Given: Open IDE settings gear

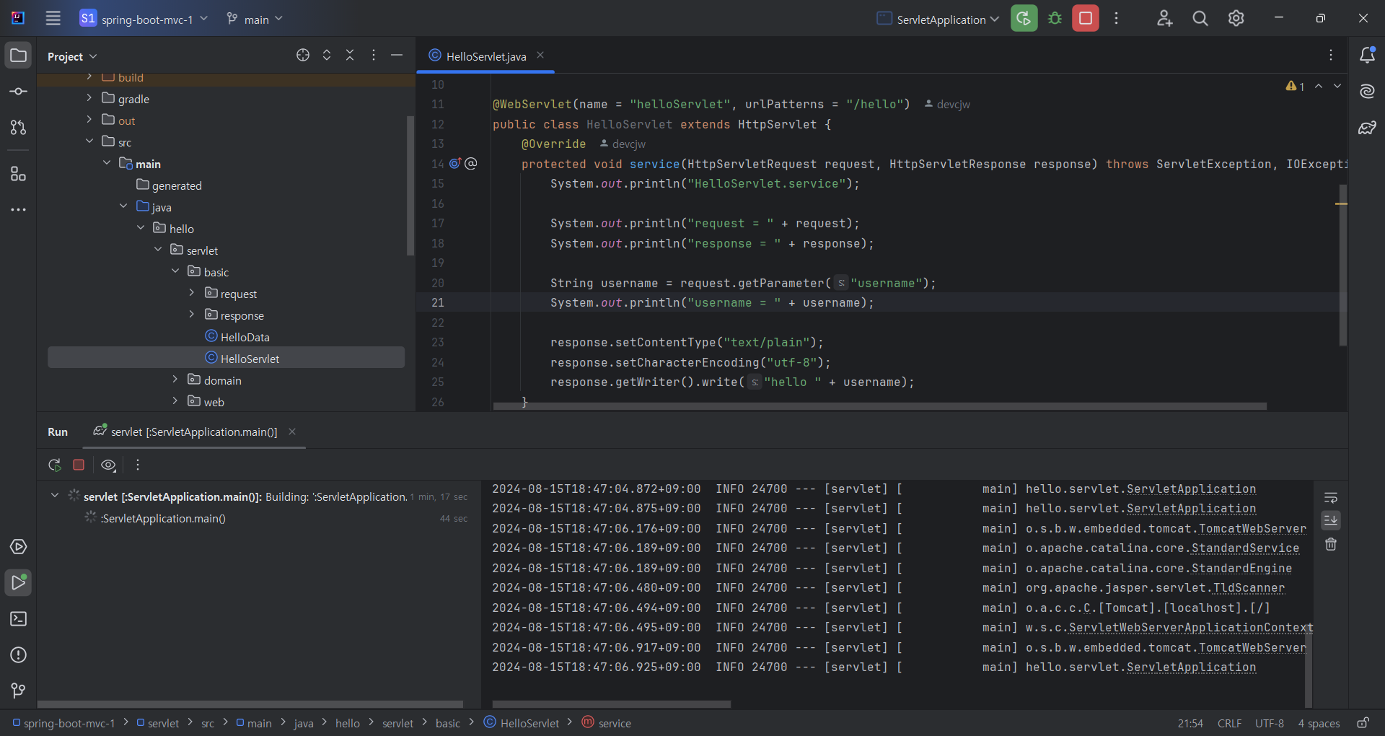Looking at the screenshot, I should [1236, 19].
